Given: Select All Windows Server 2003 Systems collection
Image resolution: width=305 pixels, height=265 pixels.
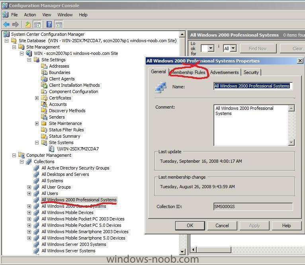Looking at the screenshot, I should (x=74, y=244).
